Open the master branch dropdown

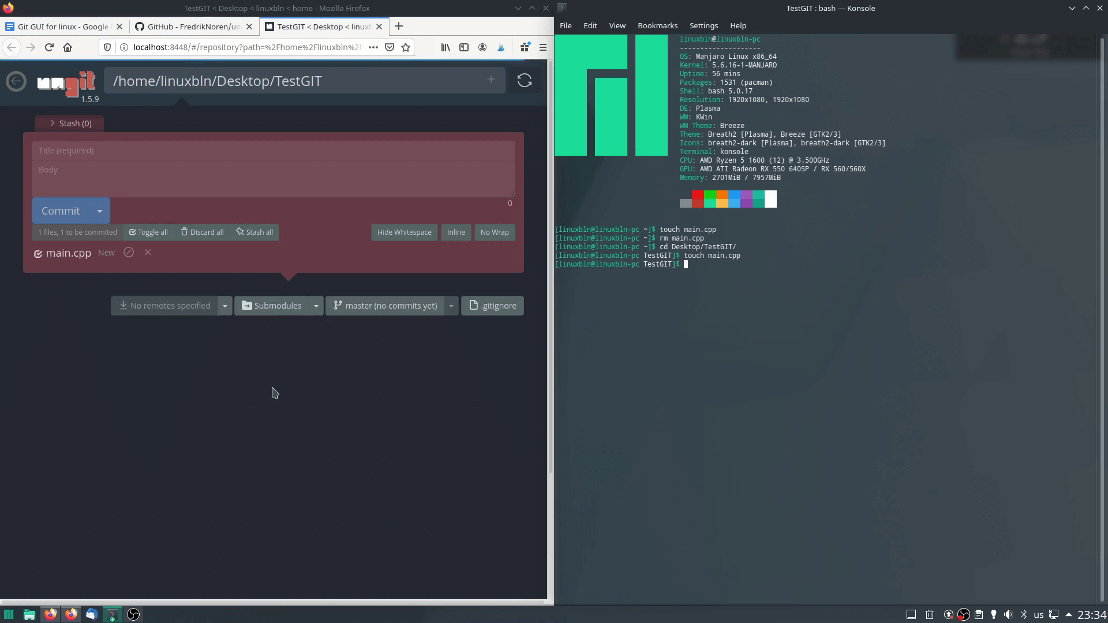pyautogui.click(x=450, y=305)
